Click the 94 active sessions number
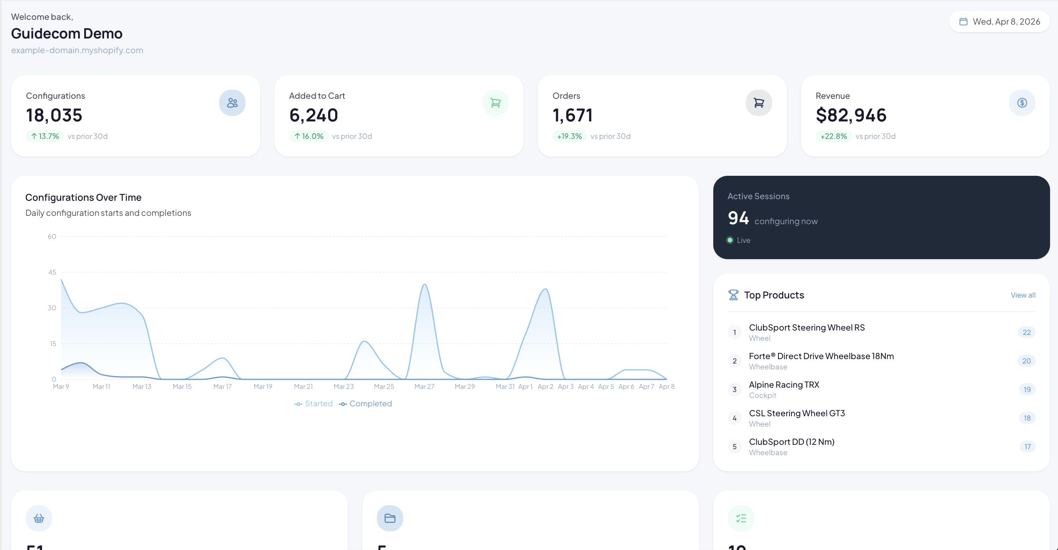Image resolution: width=1058 pixels, height=550 pixels. point(738,218)
